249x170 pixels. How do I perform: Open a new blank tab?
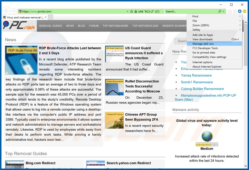(50, 17)
